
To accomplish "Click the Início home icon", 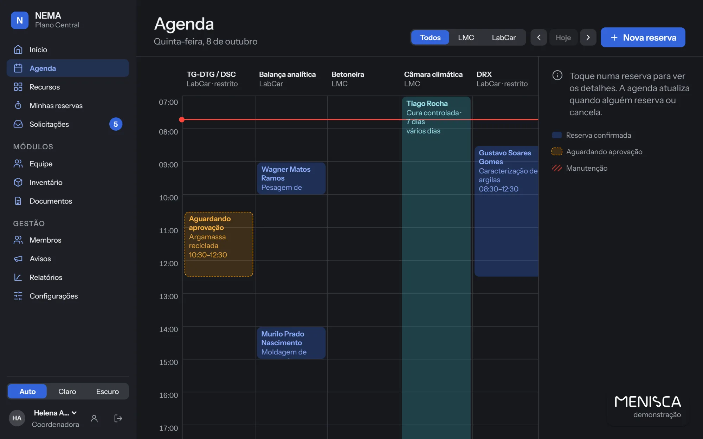I will pyautogui.click(x=18, y=50).
